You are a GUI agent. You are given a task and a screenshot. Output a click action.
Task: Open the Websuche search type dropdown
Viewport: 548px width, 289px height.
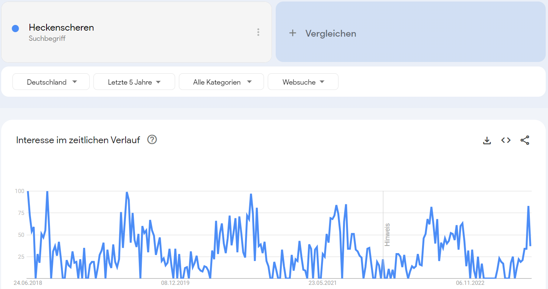point(303,82)
